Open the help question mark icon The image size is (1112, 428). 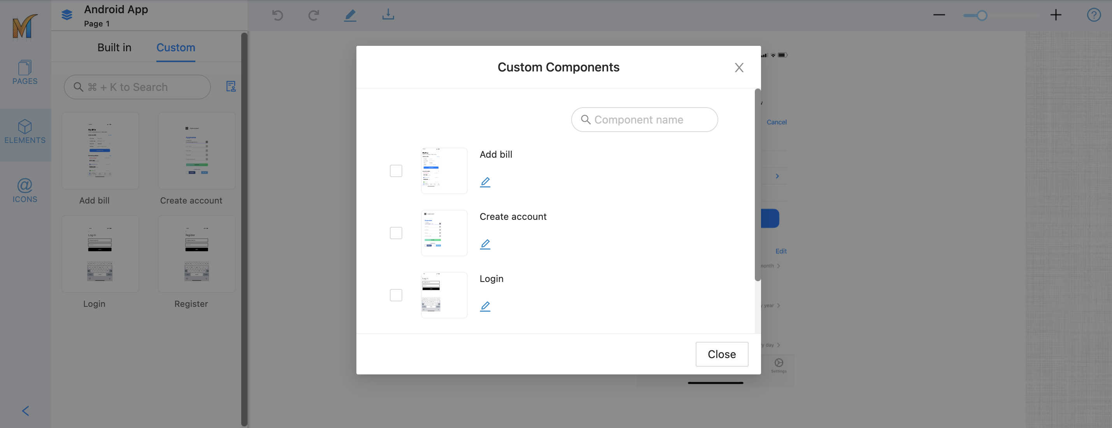pos(1093,15)
